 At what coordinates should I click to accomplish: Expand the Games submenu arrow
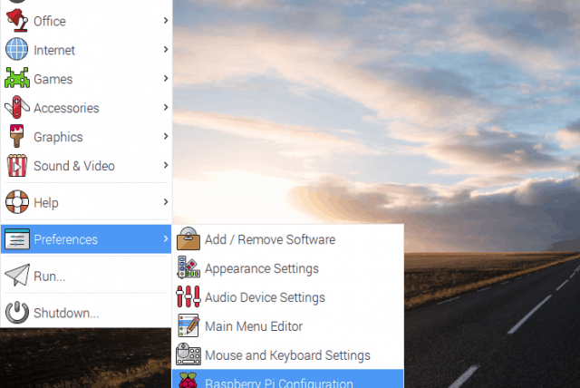166,79
